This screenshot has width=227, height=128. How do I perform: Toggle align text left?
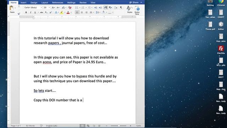[x=77, y=12]
